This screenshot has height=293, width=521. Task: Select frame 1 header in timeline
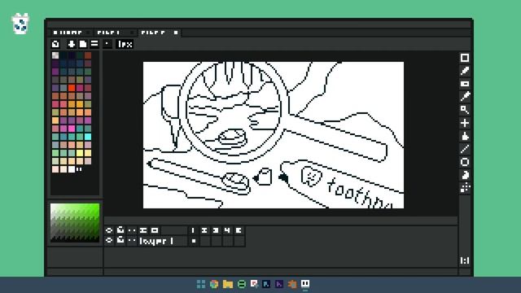194,230
